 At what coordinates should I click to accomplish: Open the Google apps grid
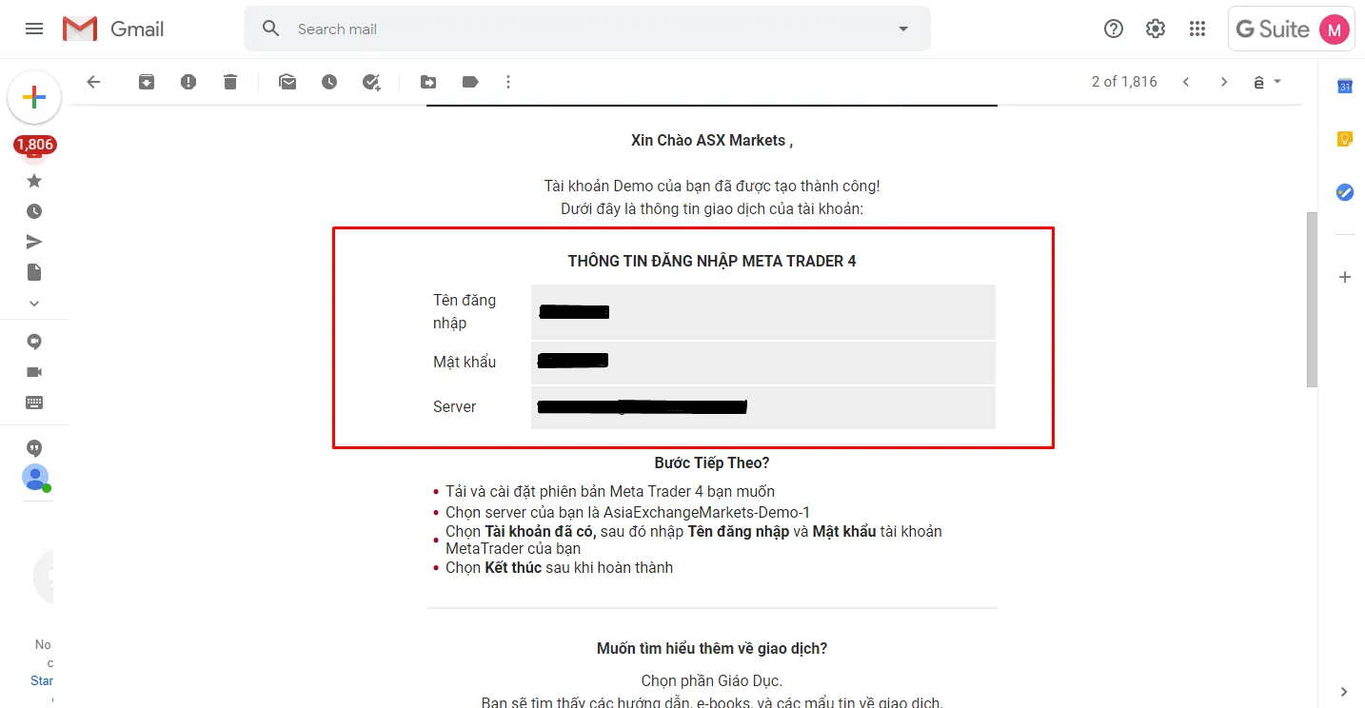[x=1197, y=29]
